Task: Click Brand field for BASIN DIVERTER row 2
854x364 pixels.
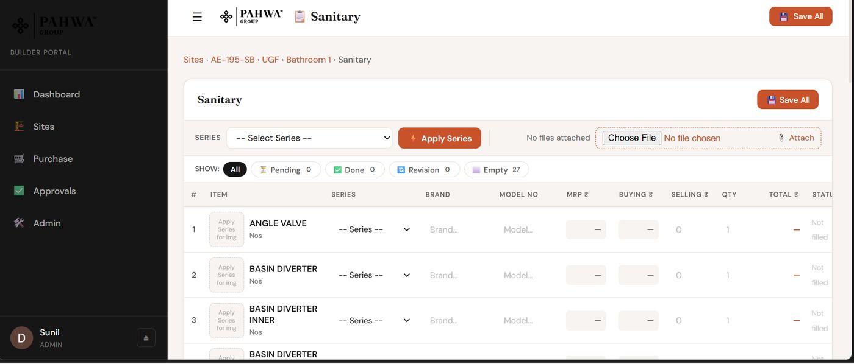Action: (x=457, y=275)
